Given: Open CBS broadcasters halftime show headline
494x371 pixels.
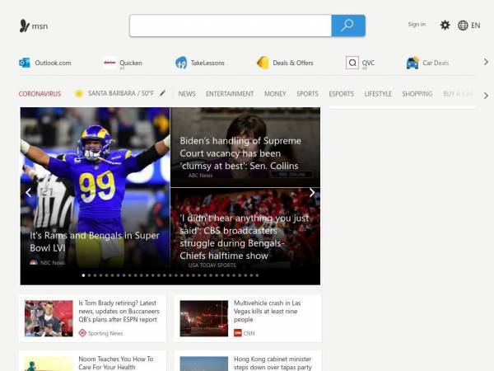Looking at the screenshot, I should 245,237.
